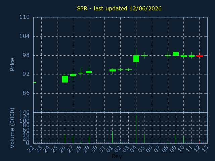Select the red volume bar on day 12
The image size is (215, 161).
tap(199, 142)
